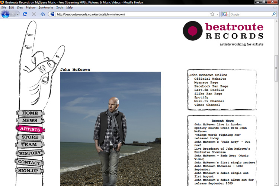The image size is (279, 186).
Task: Open the Tools menu
Action: pyautogui.click(x=60, y=7)
